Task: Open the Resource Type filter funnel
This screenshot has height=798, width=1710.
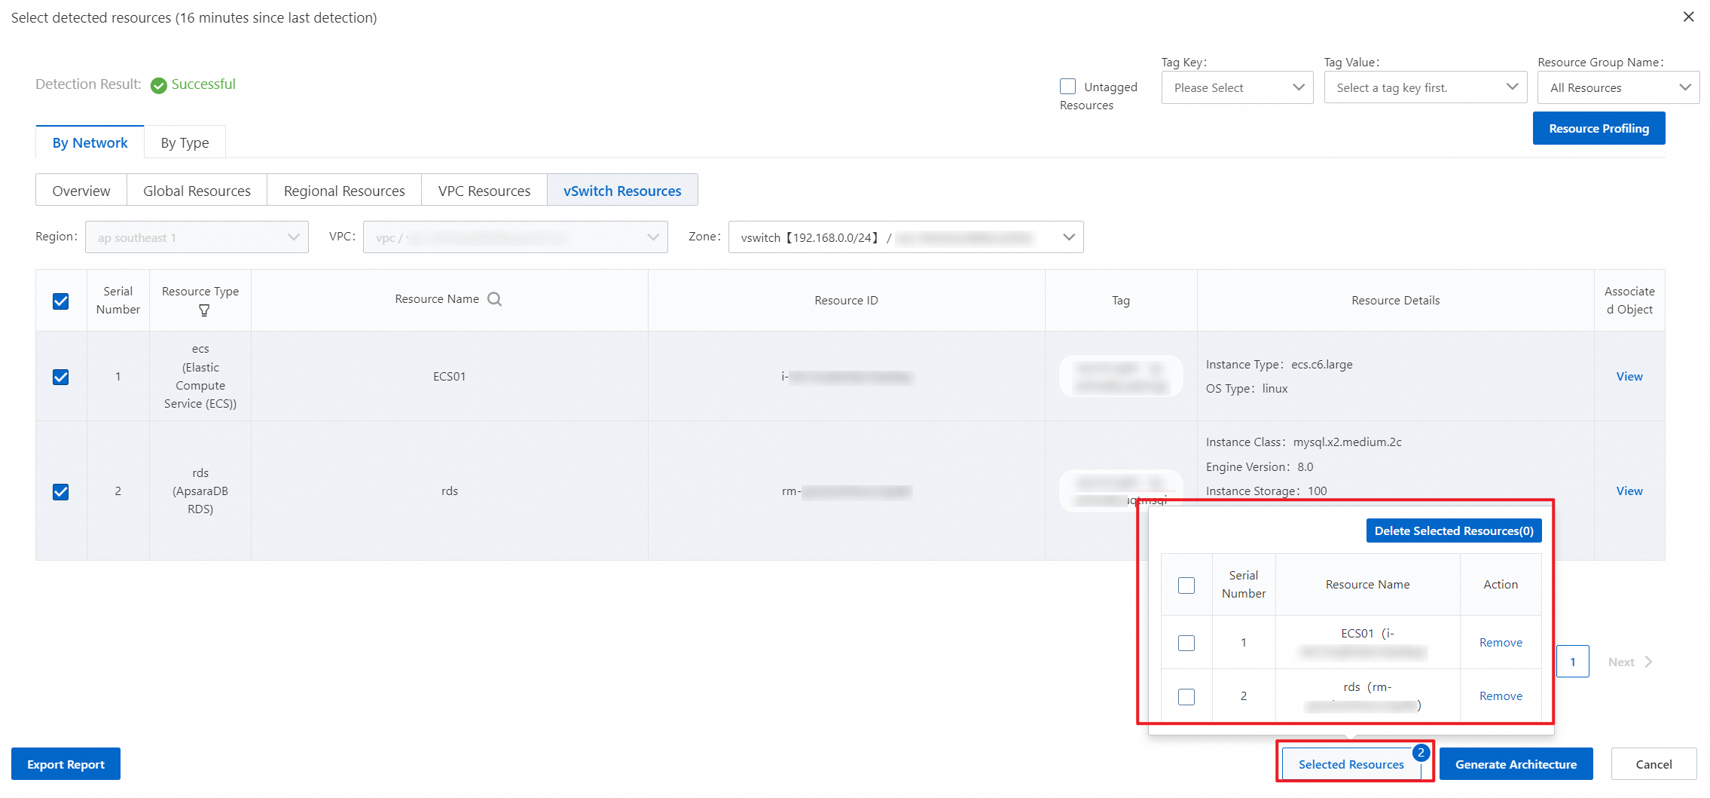Action: click(204, 310)
